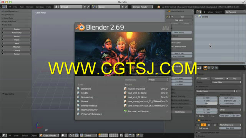Viewport: 246px width, 138px height.
Task: Open the Select menu in the 3D View header
Action: 25,135
